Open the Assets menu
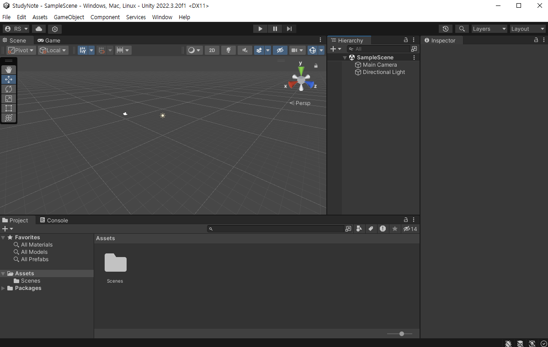 coord(40,17)
